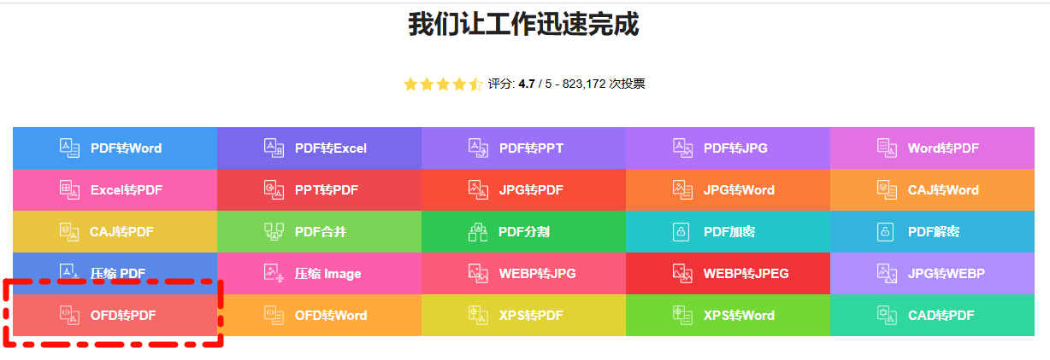Viewport: 1050px width, 360px height.
Task: Select the JPG转WEBP label
Action: pyautogui.click(x=947, y=273)
